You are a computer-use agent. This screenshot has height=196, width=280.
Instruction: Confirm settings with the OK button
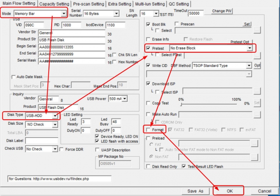click(x=229, y=191)
